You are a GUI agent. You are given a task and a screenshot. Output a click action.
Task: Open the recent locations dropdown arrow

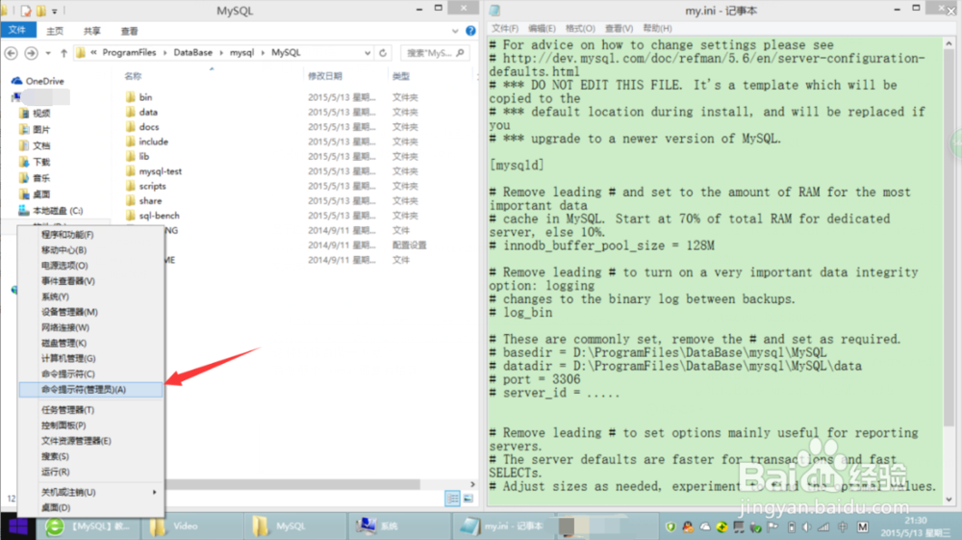48,53
